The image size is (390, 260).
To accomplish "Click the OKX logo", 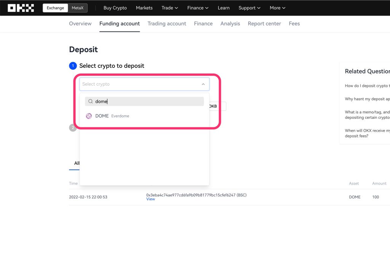I will (x=21, y=8).
